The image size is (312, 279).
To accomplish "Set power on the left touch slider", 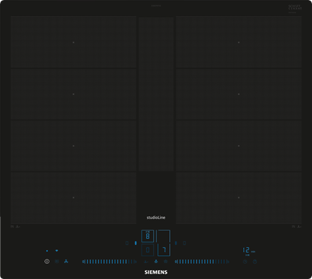I will tap(110, 262).
